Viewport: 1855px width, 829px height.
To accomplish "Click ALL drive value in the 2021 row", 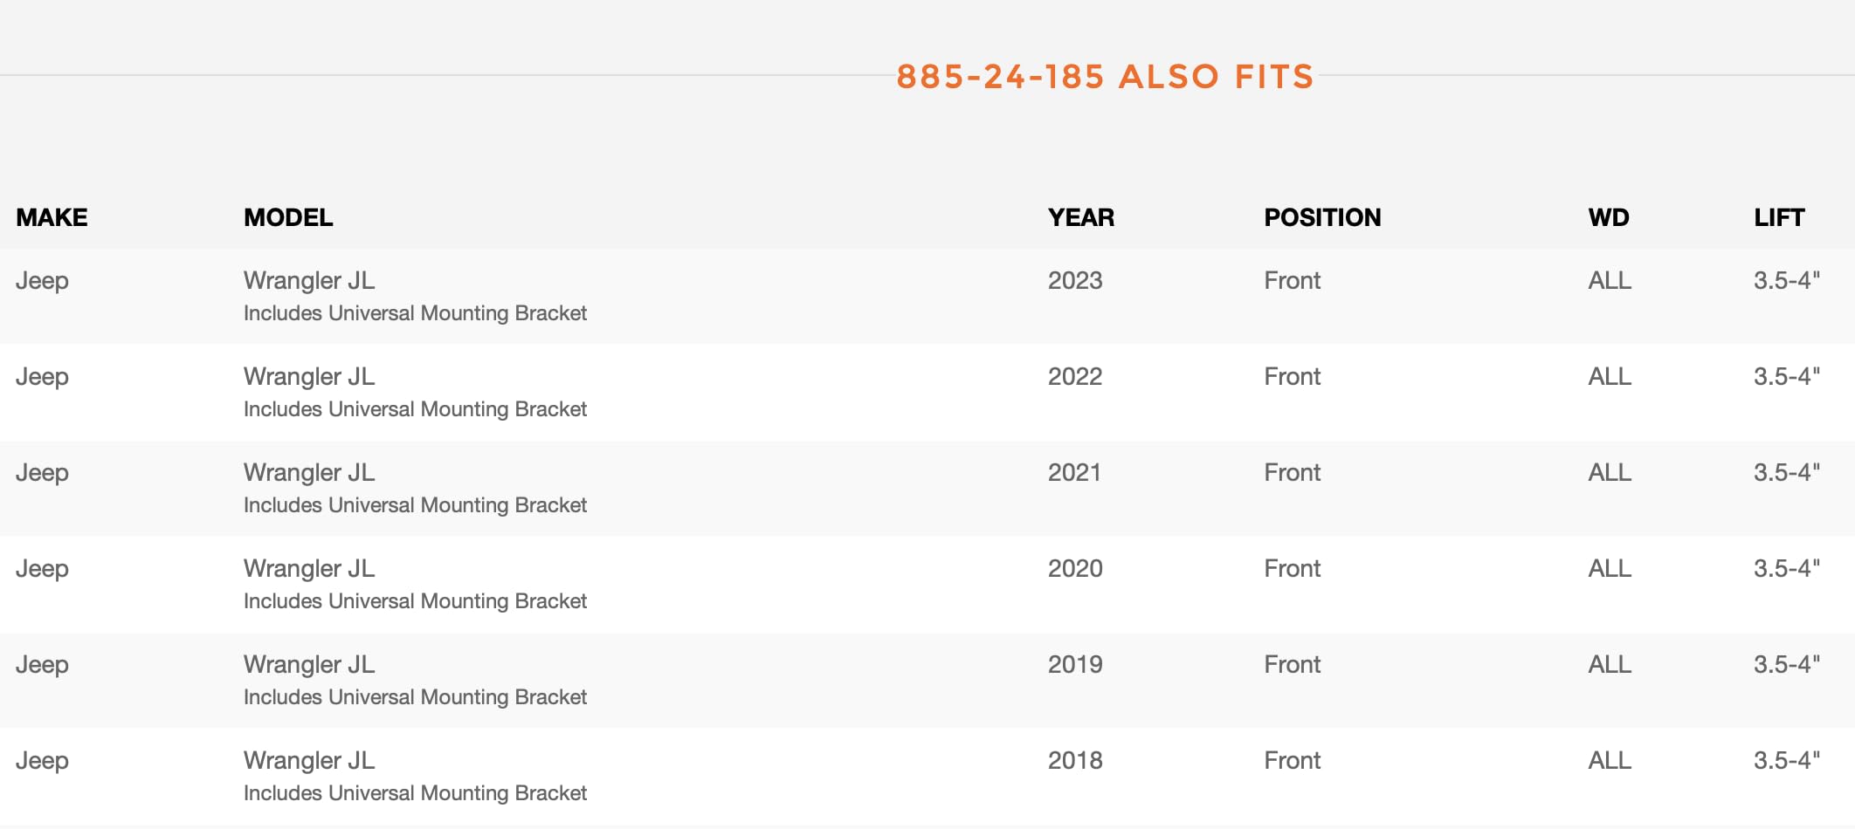I will point(1610,473).
